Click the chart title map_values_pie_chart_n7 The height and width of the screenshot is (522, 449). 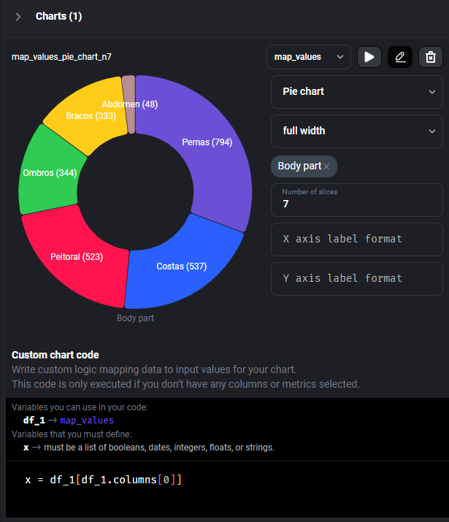tap(61, 56)
